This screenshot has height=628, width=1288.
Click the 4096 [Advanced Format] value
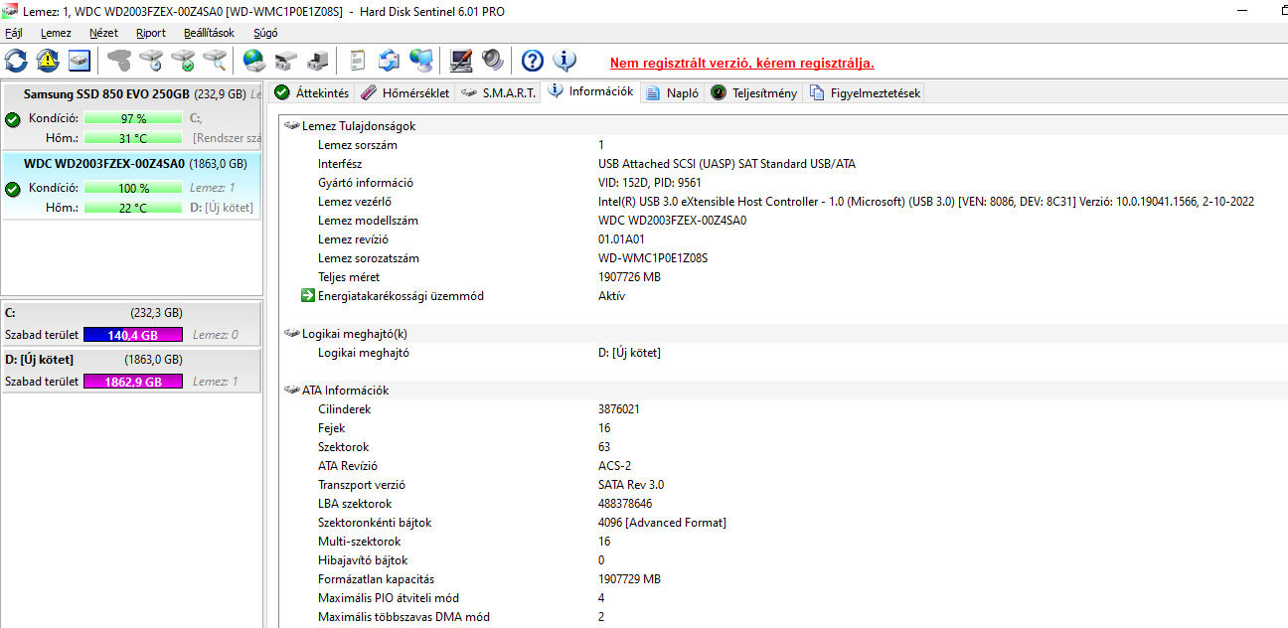[662, 523]
